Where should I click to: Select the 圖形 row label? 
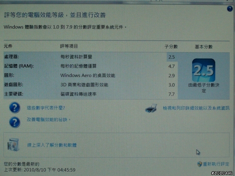[9, 75]
